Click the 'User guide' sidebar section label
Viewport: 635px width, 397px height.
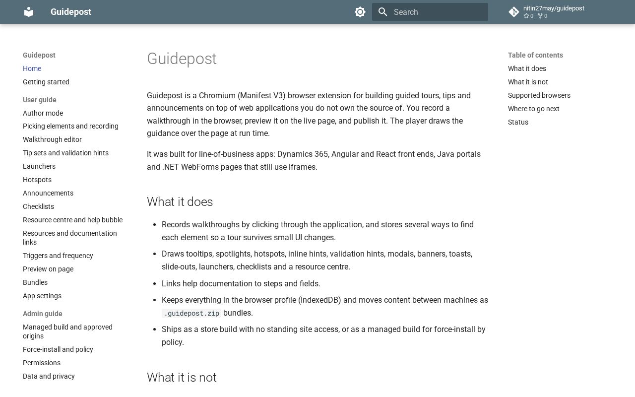(40, 100)
